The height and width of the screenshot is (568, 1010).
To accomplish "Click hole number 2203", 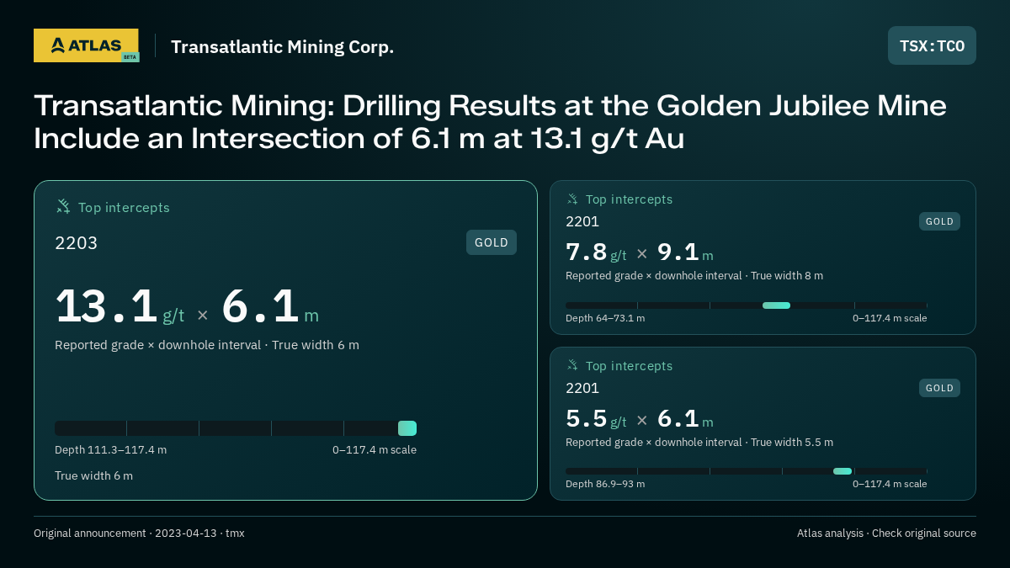I will click(x=77, y=243).
